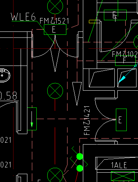Select the vertical FMZ1421 label
Viewport: 138px width, 182px height.
(87, 121)
